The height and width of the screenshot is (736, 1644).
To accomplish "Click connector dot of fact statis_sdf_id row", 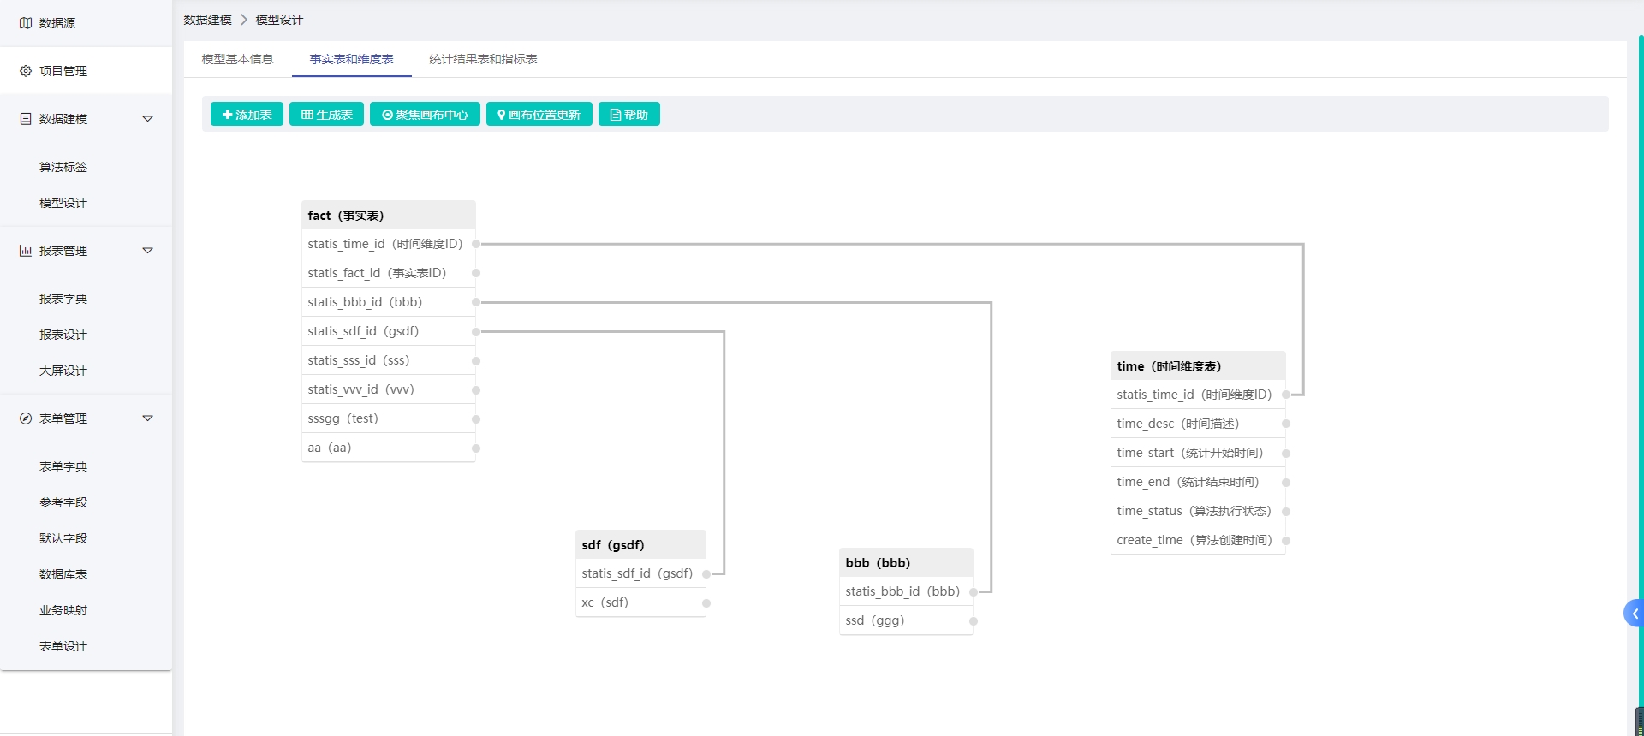I will click(x=476, y=331).
